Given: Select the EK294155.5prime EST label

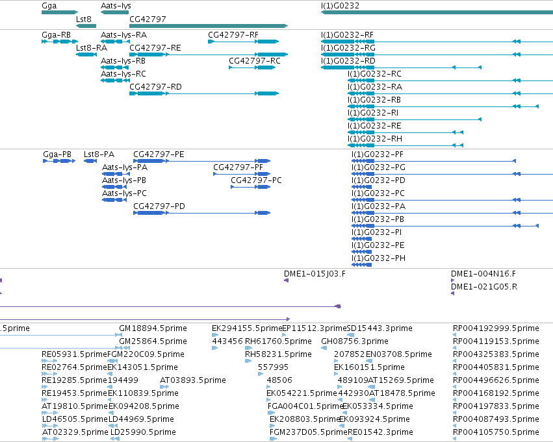Looking at the screenshot, I should click(x=247, y=328).
